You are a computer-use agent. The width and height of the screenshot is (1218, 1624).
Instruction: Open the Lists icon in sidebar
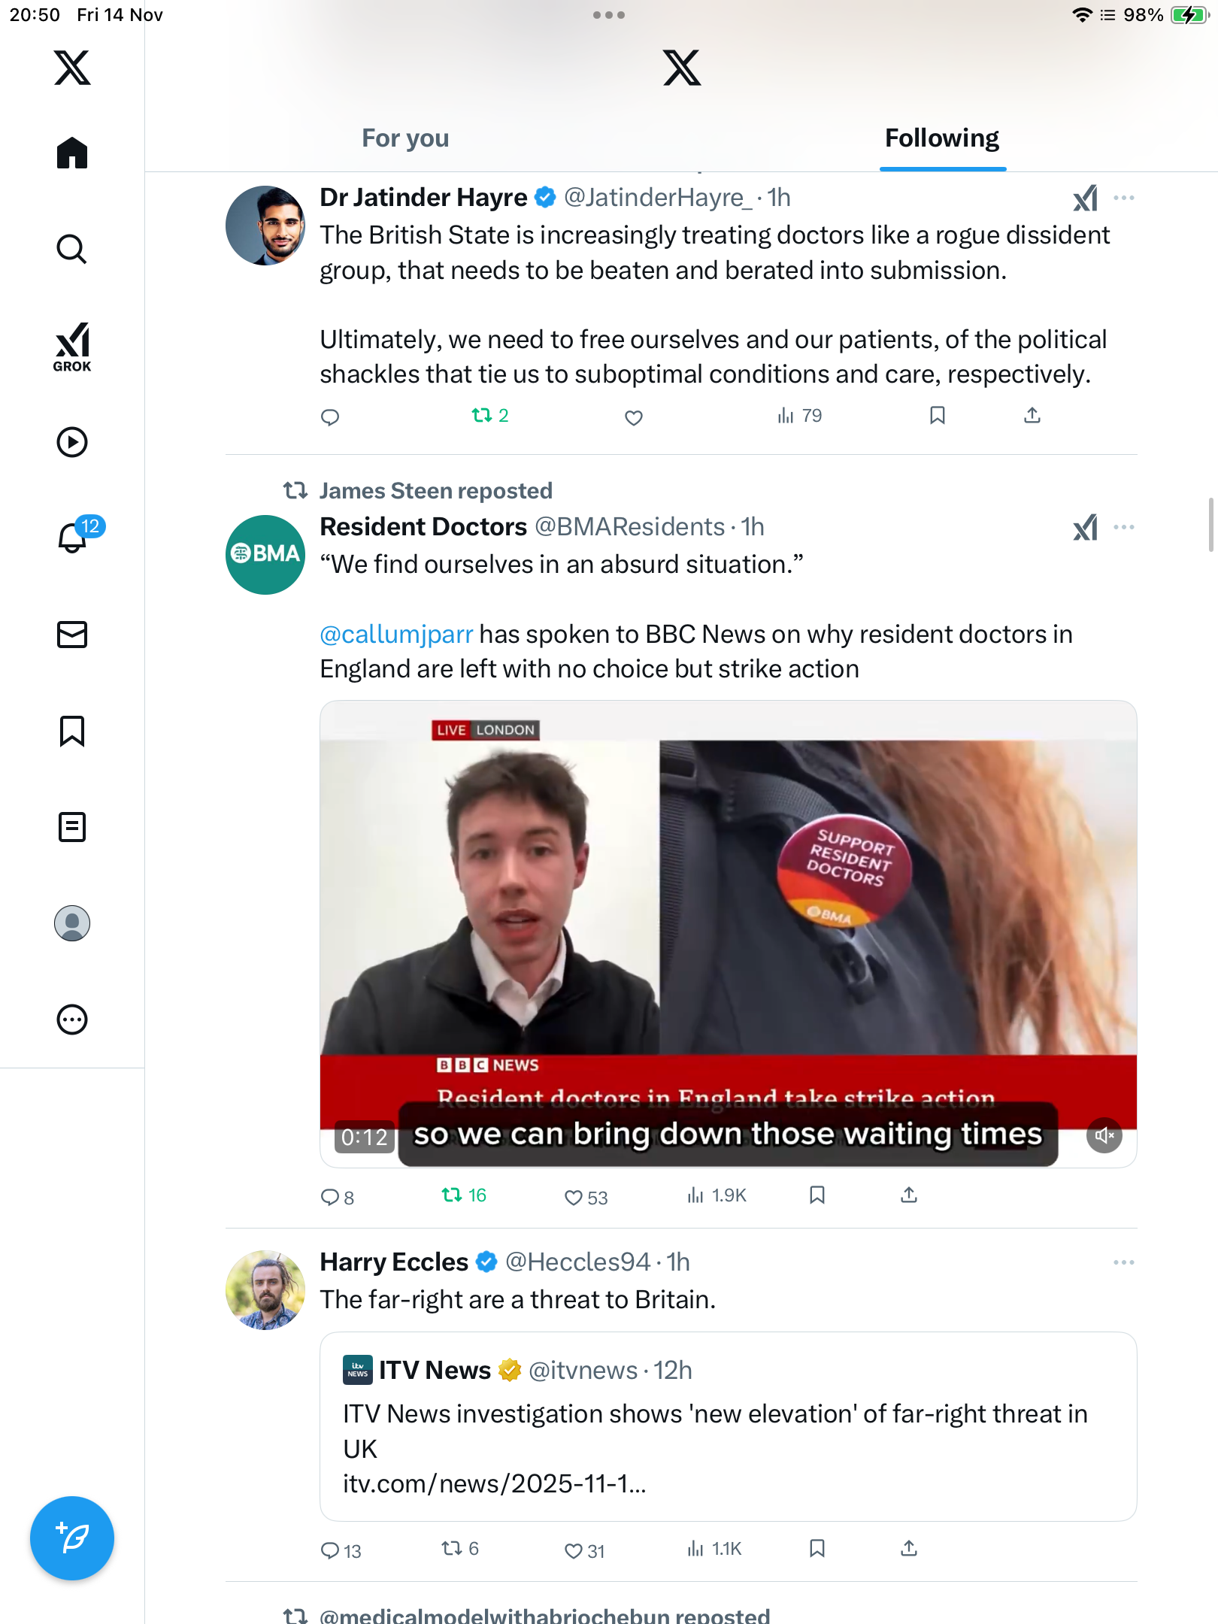tap(72, 827)
